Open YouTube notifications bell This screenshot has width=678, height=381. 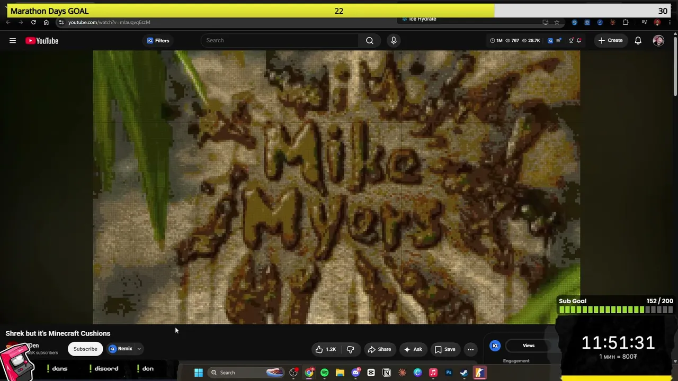(638, 41)
